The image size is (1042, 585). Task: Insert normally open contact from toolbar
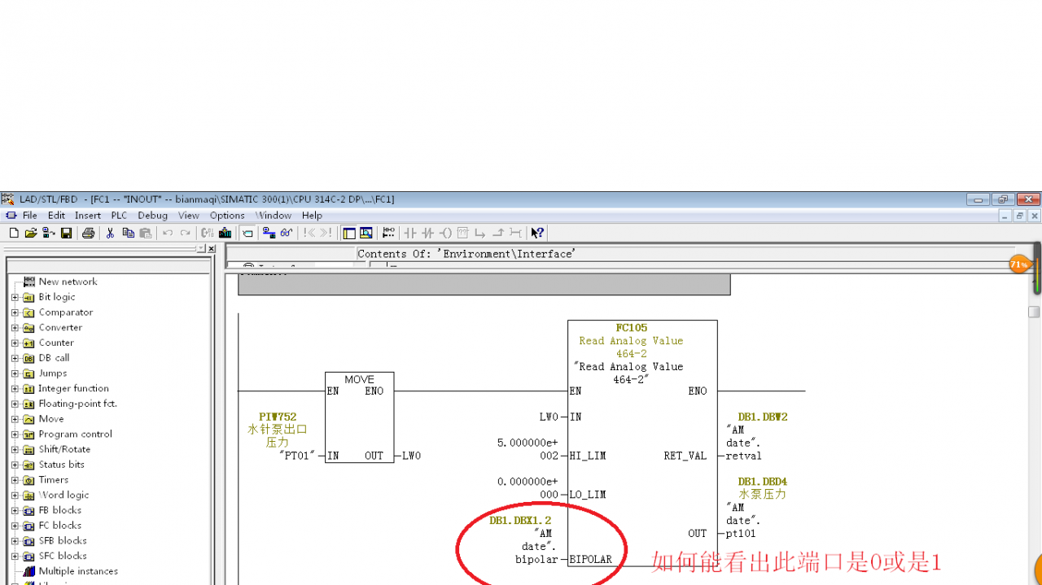tap(409, 233)
